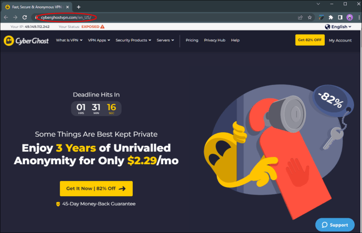Click the share page icon in the address bar
362x233 pixels.
coord(300,17)
